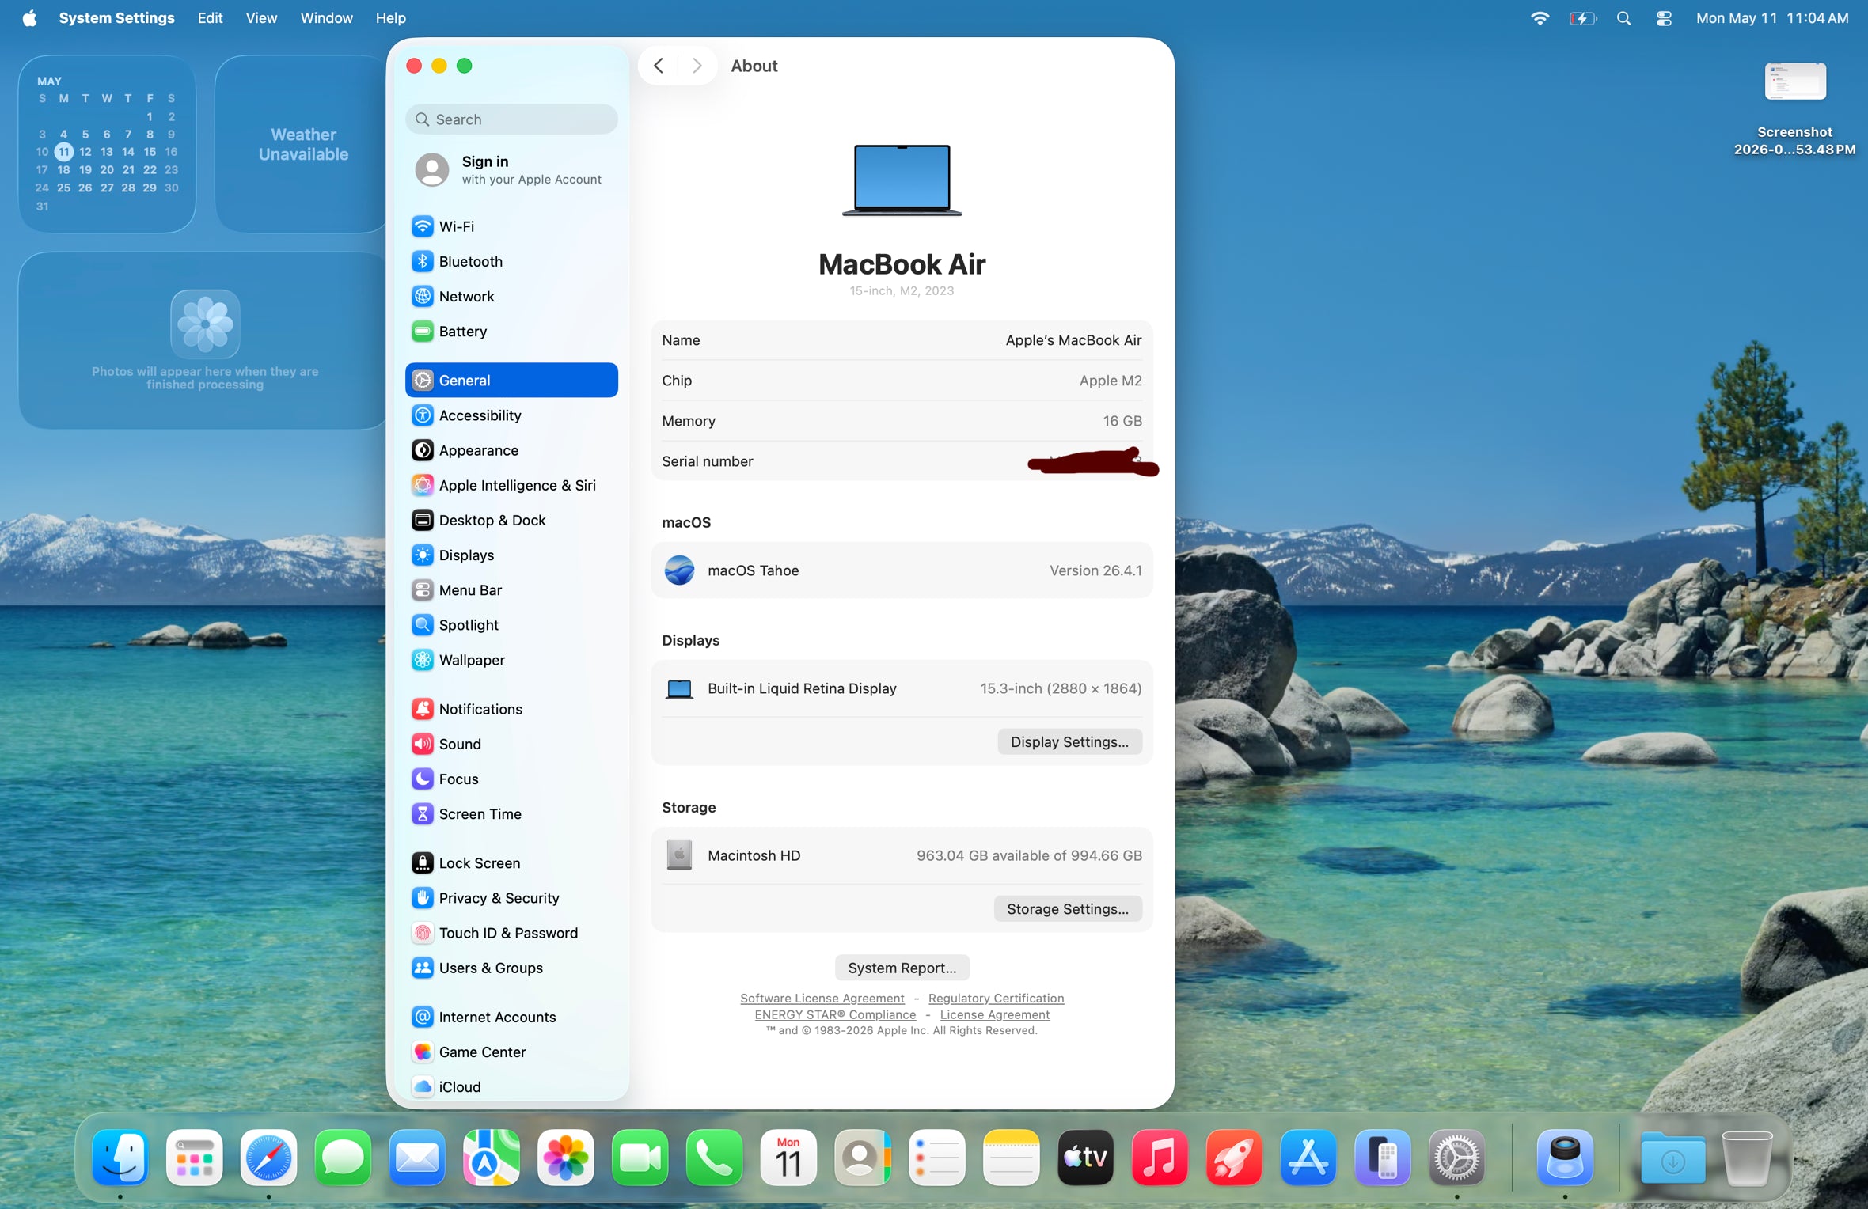This screenshot has width=1868, height=1209.
Task: Click the Search field in sidebar
Action: (x=511, y=119)
